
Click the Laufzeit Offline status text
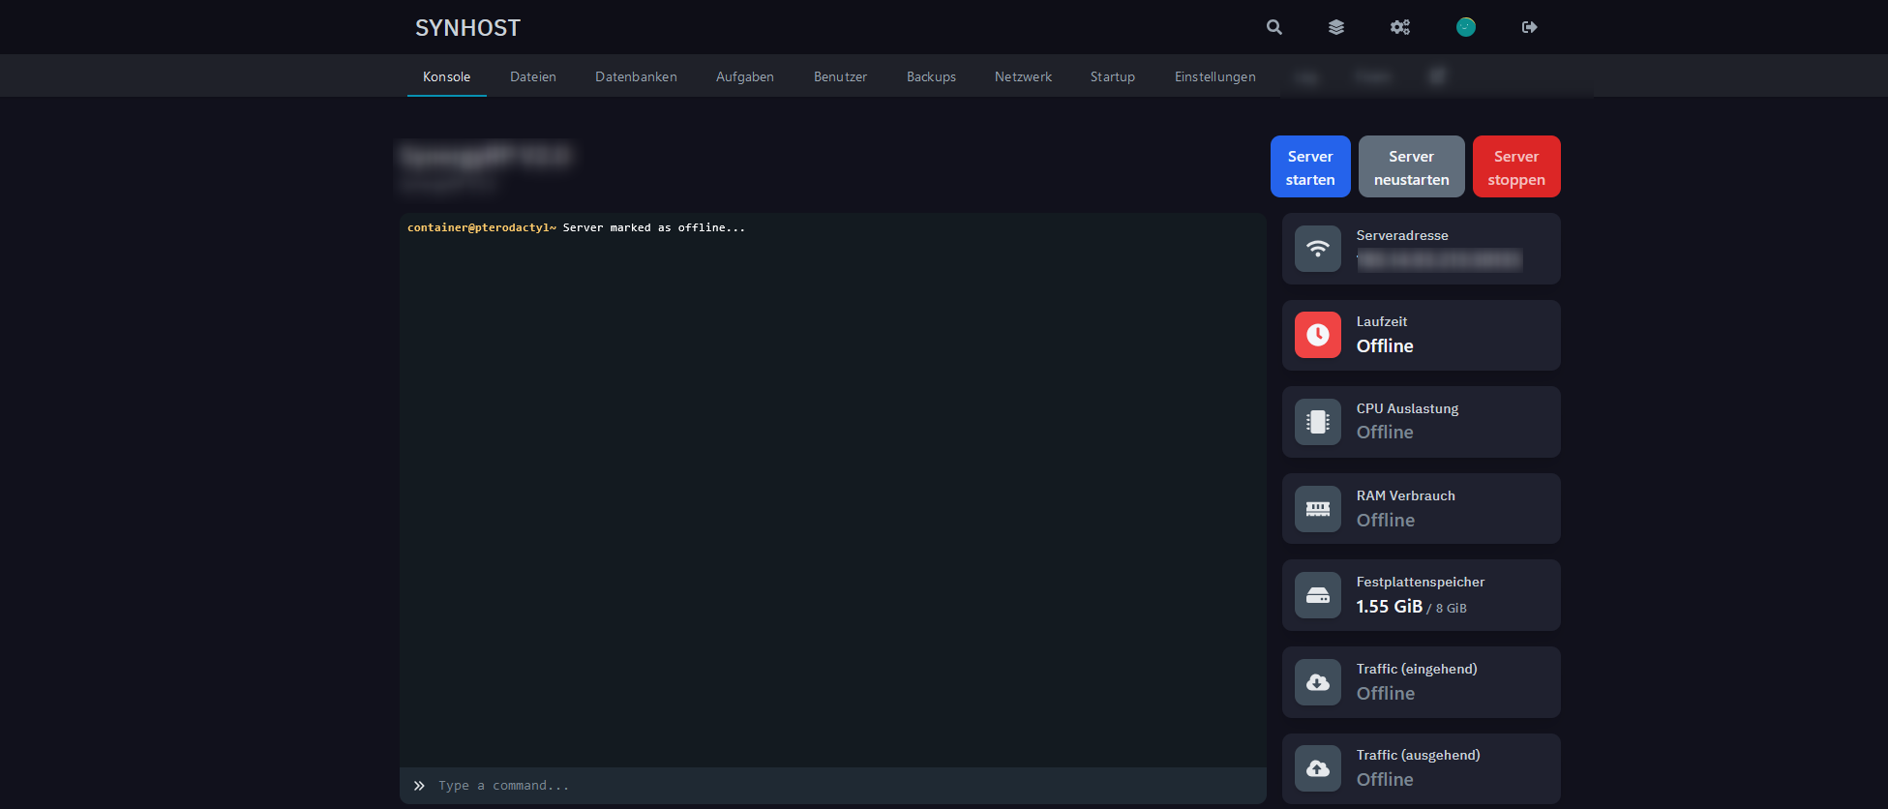pos(1385,346)
